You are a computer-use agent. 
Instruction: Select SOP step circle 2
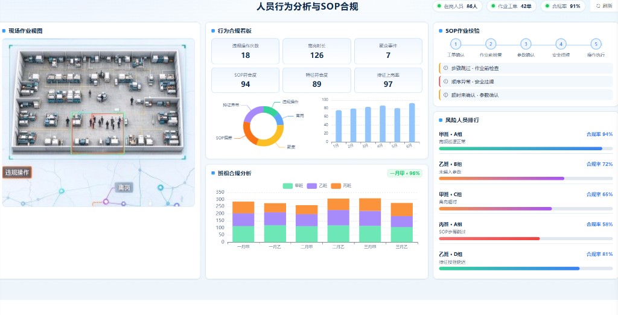pyautogui.click(x=491, y=44)
